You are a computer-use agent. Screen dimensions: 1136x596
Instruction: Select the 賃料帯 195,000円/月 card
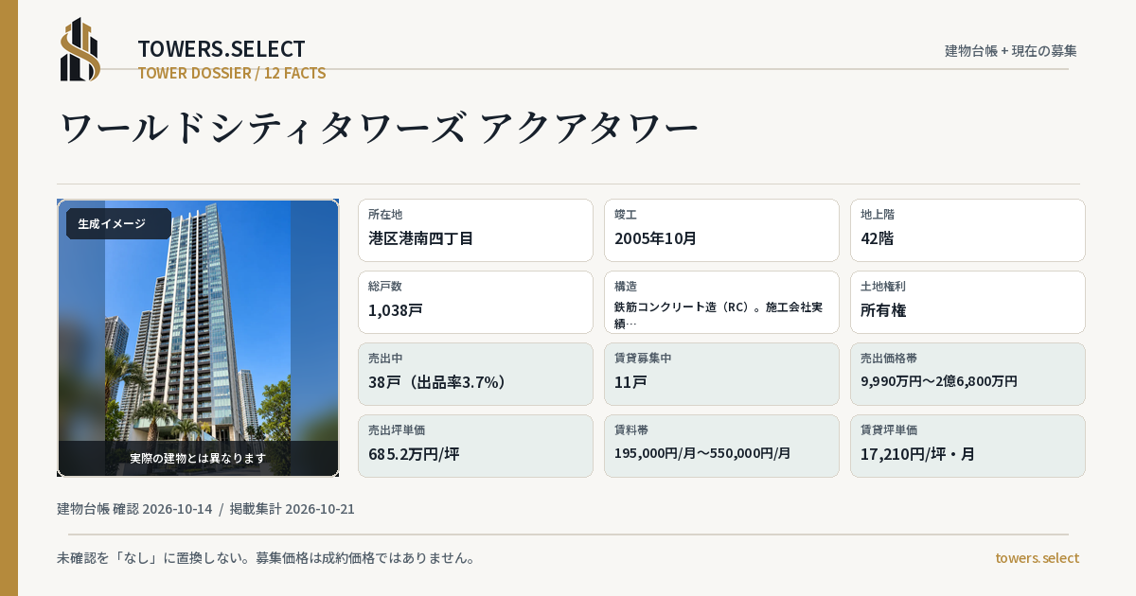[721, 446]
